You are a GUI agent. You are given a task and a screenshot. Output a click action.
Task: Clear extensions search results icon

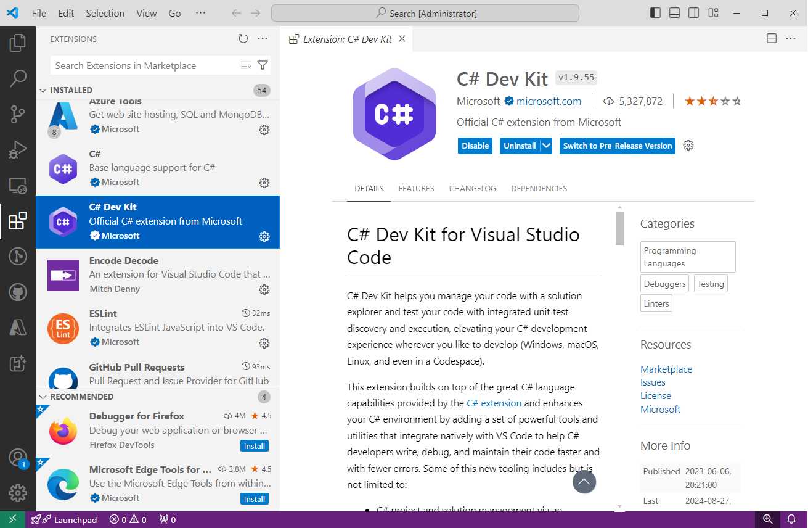tap(246, 65)
